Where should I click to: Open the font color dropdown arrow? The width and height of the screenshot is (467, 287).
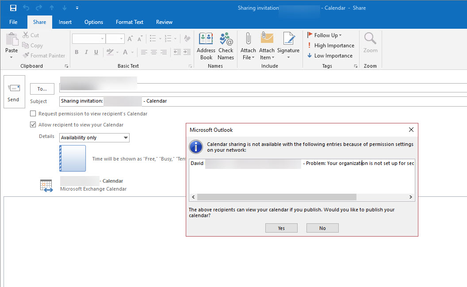[133, 52]
